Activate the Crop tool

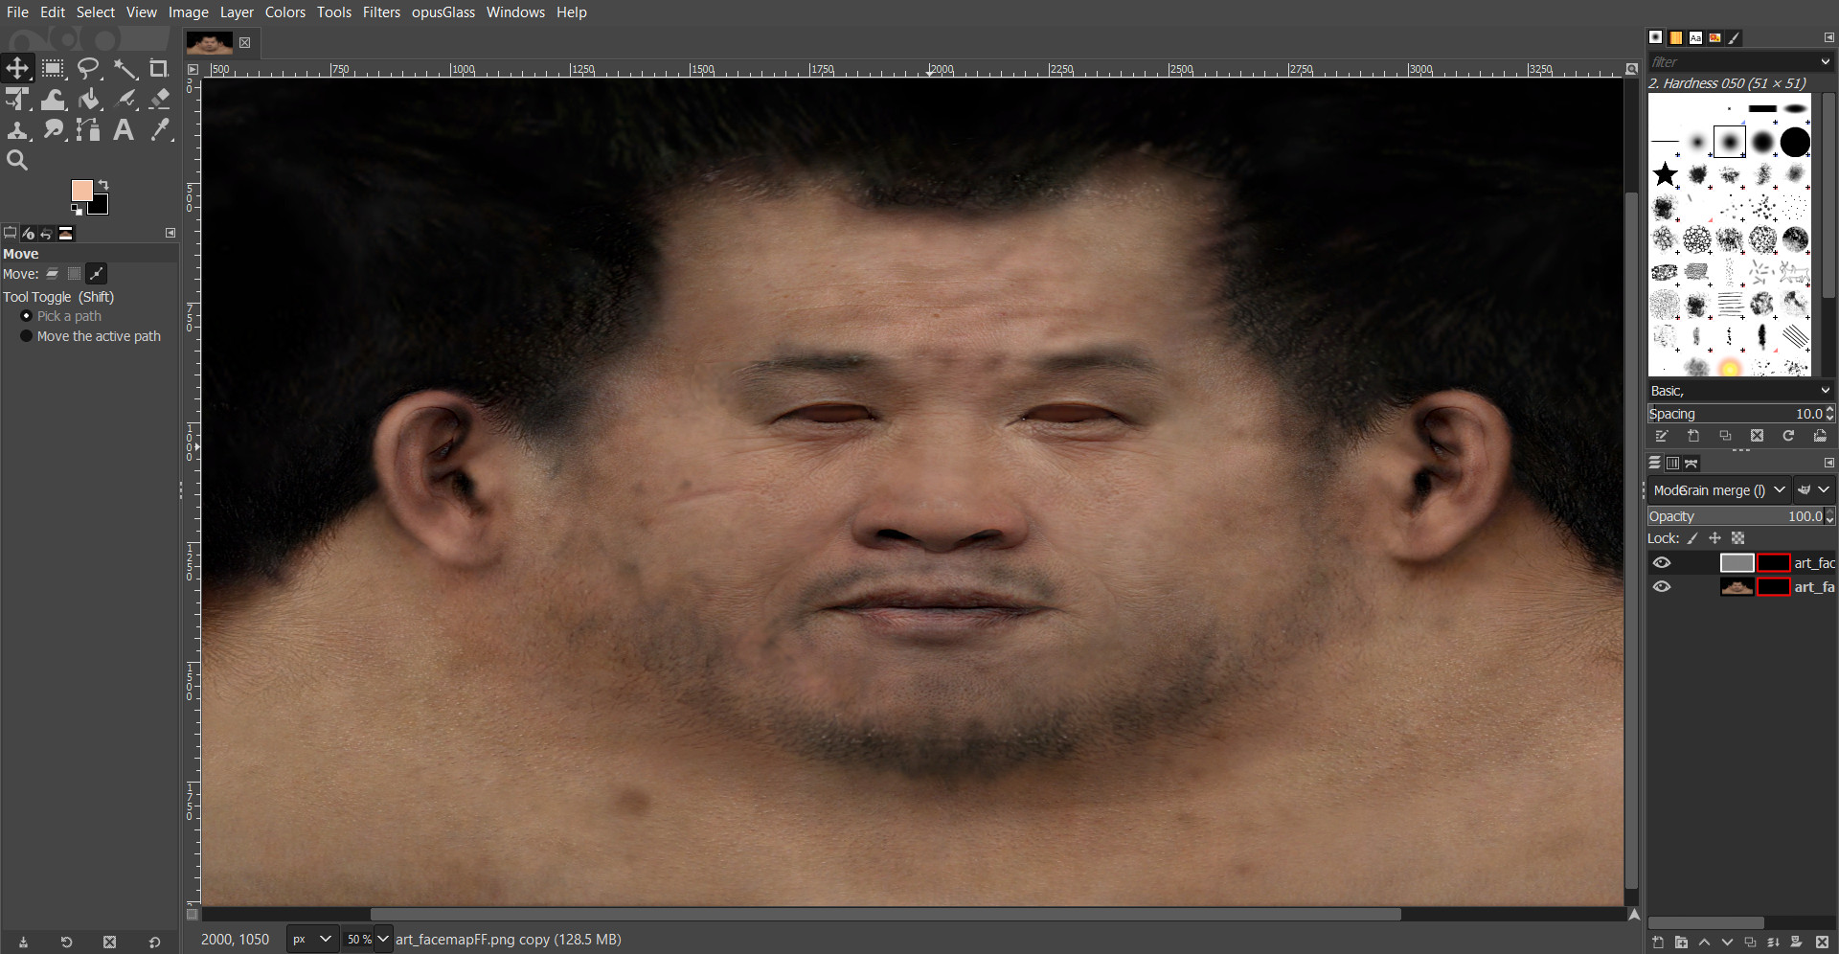click(x=159, y=68)
